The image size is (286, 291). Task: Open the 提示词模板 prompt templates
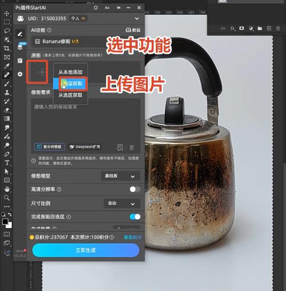[x=49, y=147]
